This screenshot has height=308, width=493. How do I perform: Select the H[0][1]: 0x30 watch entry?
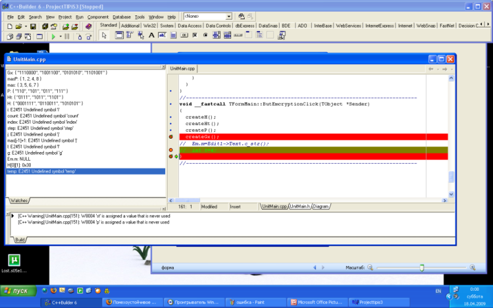(x=21, y=164)
